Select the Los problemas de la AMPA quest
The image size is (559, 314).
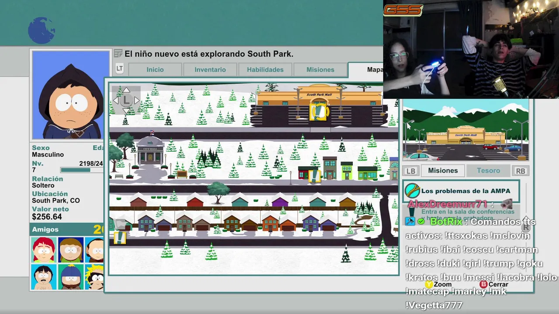click(x=461, y=191)
